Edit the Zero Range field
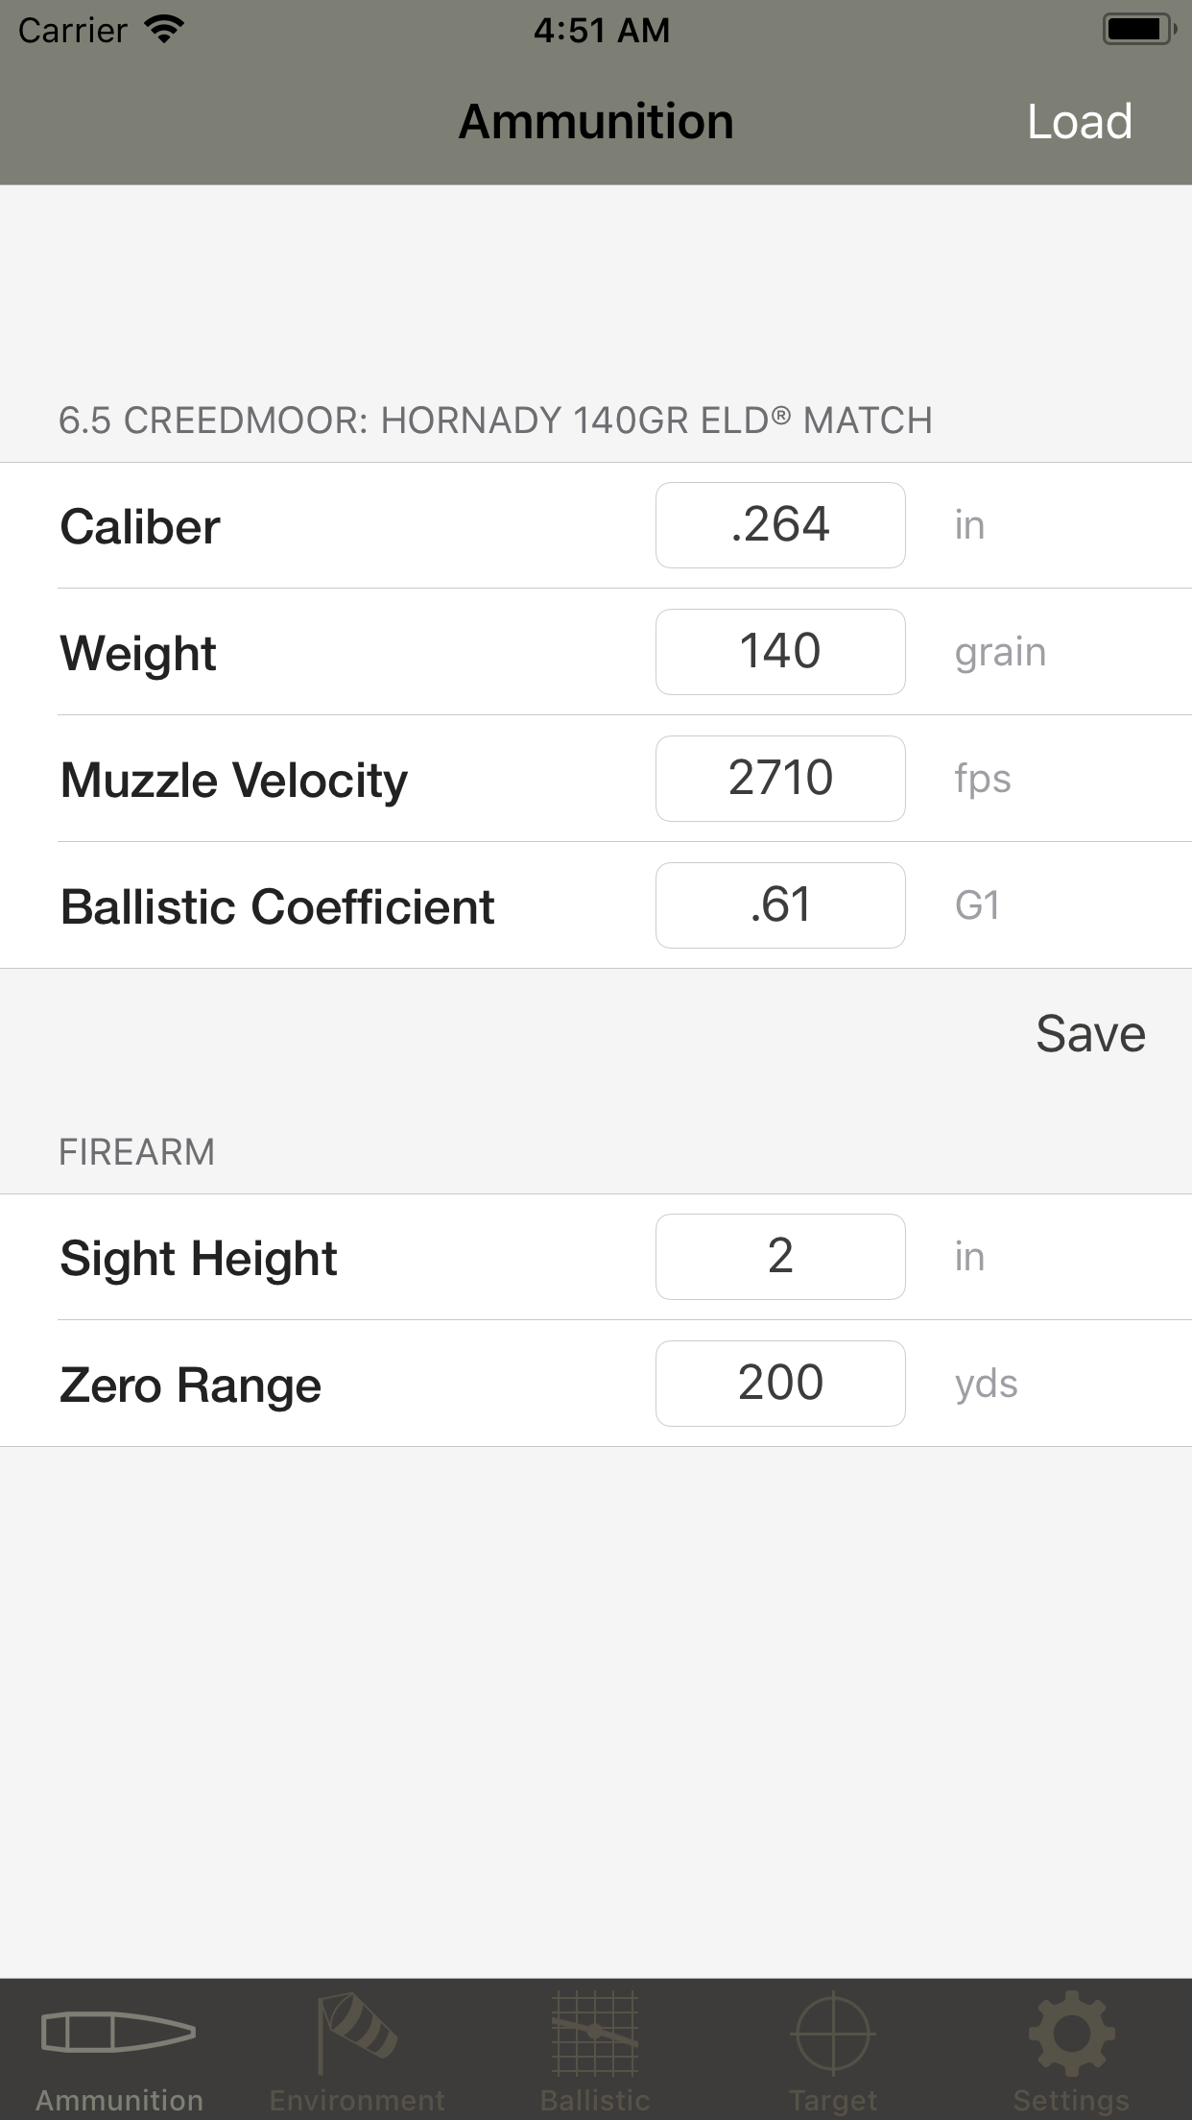Viewport: 1192px width, 2120px height. click(x=780, y=1384)
